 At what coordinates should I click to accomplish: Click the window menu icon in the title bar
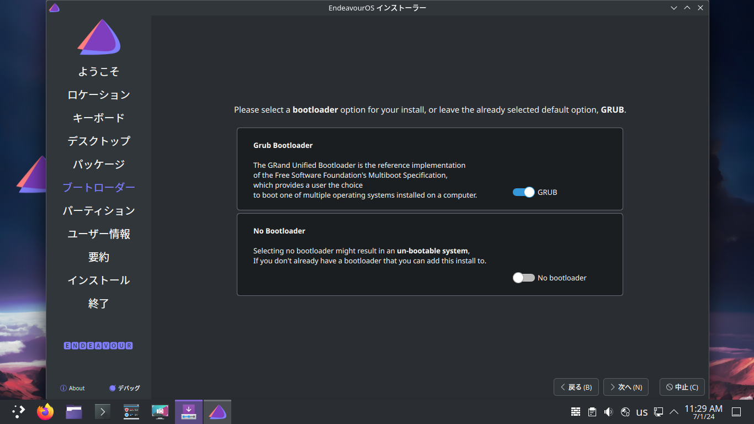(x=54, y=8)
